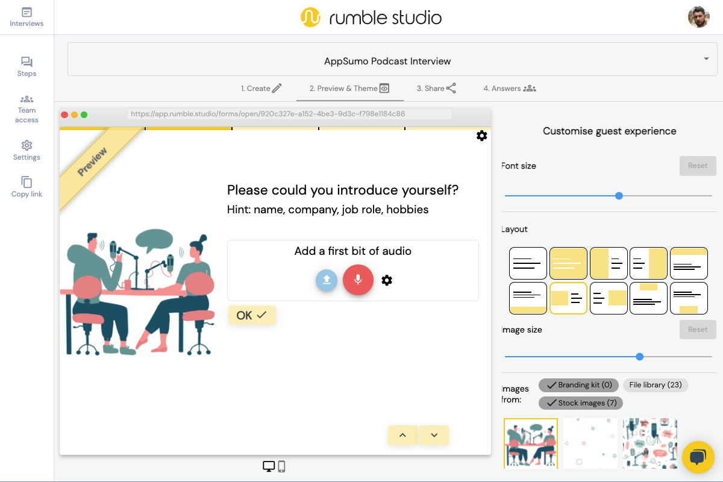Image resolution: width=723 pixels, height=482 pixels.
Task: Start recording with the microphone button
Action: 358,280
